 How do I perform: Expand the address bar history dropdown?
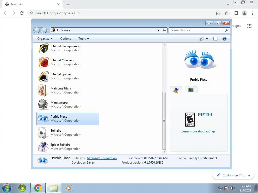click(158, 30)
